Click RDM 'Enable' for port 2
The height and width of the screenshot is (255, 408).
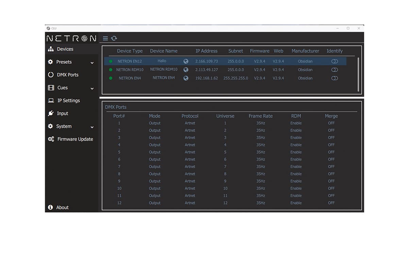(x=296, y=130)
